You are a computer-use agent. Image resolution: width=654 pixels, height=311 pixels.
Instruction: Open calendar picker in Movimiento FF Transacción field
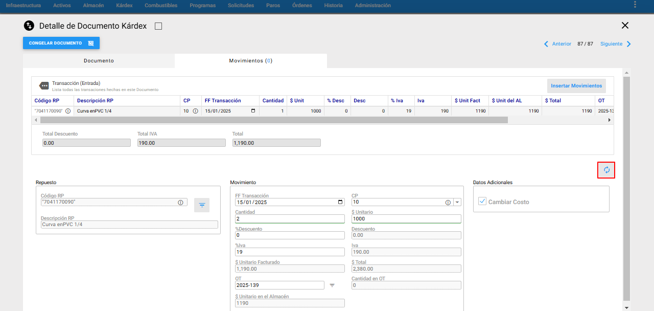point(341,202)
